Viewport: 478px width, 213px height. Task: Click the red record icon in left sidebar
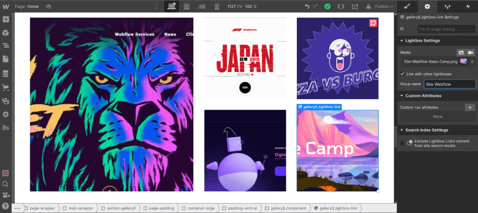[x=5, y=173]
